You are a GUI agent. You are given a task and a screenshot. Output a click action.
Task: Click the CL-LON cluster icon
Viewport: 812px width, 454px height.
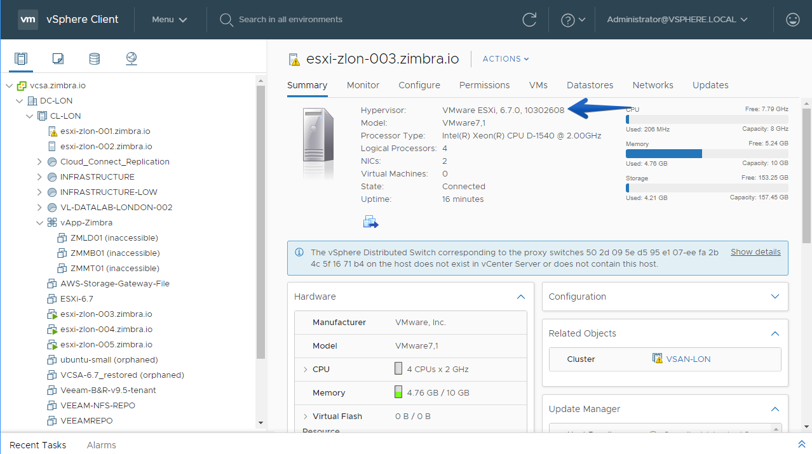pyautogui.click(x=42, y=116)
